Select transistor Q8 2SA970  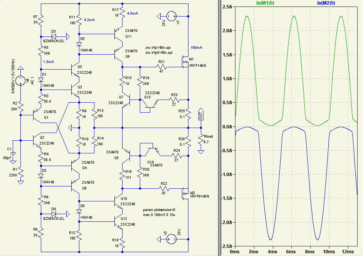tap(127, 155)
